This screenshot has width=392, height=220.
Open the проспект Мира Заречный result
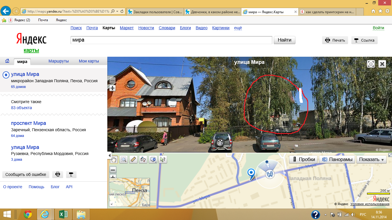[x=28, y=123]
